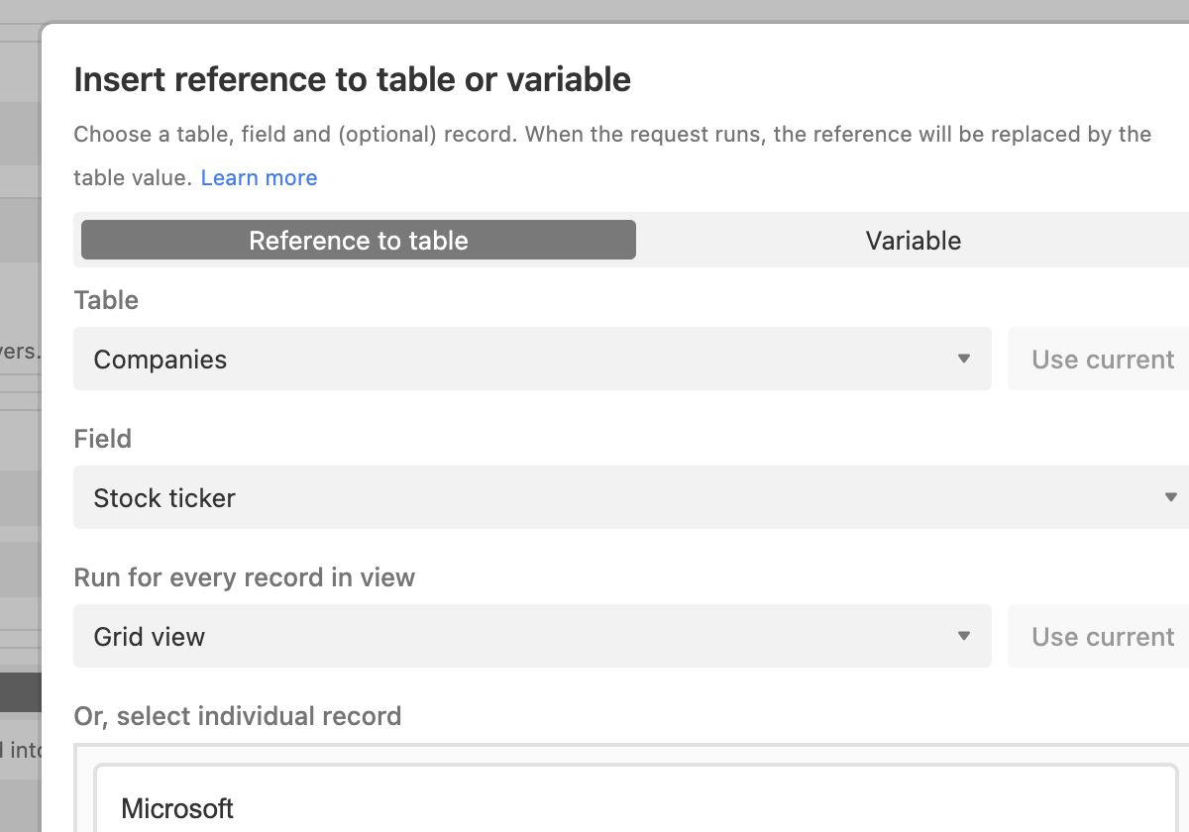Viewport: 1189px width, 832px height.
Task: Click the Insert reference to table or variable heading
Action: point(353,79)
